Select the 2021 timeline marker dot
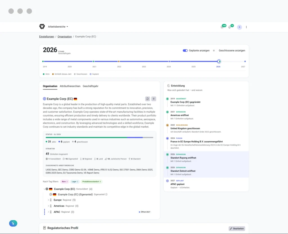This screenshot has height=234, width=288. pos(93,61)
